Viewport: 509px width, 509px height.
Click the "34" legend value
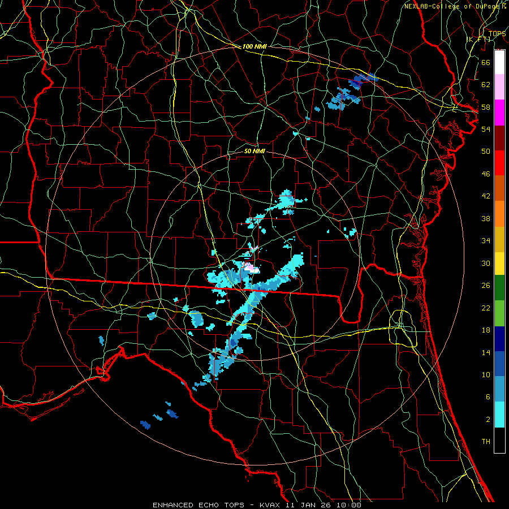(486, 240)
